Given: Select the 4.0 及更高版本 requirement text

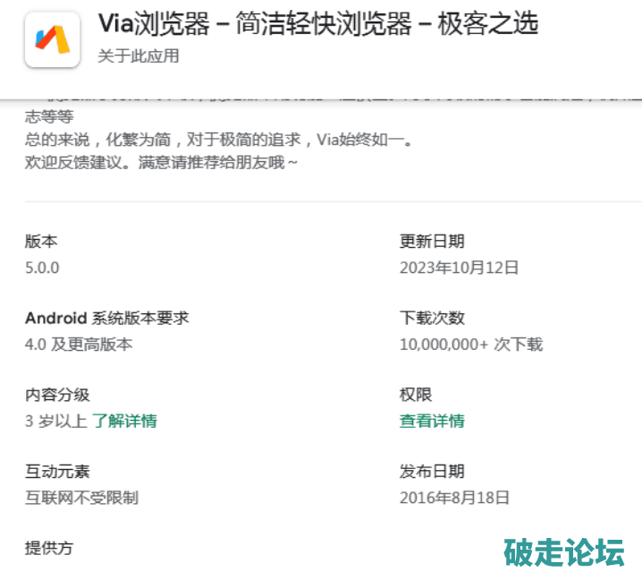Looking at the screenshot, I should click(x=79, y=344).
